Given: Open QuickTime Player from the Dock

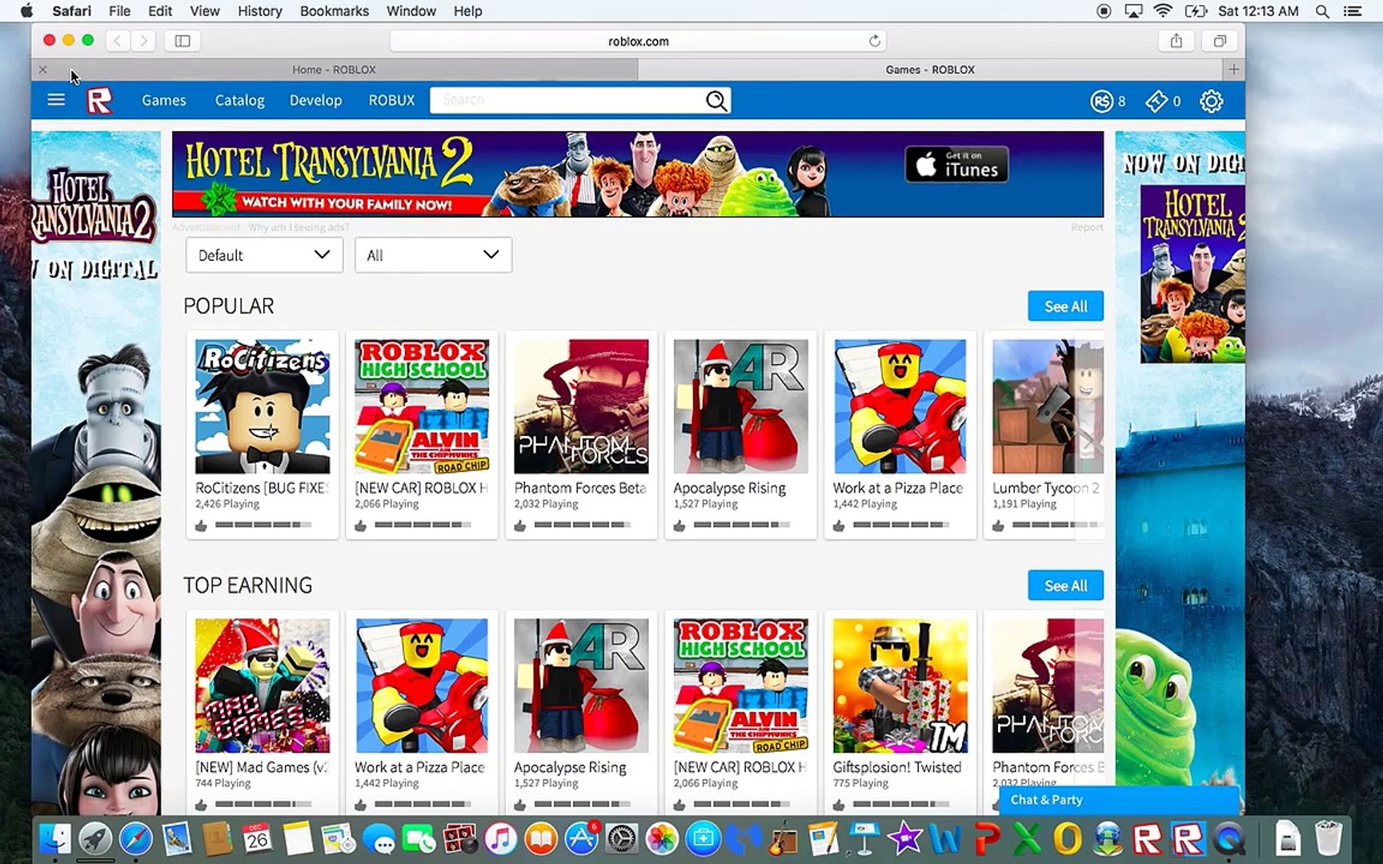Looking at the screenshot, I should pos(1229,839).
